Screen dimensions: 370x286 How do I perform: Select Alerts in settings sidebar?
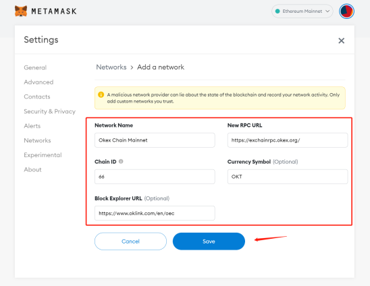pyautogui.click(x=32, y=126)
